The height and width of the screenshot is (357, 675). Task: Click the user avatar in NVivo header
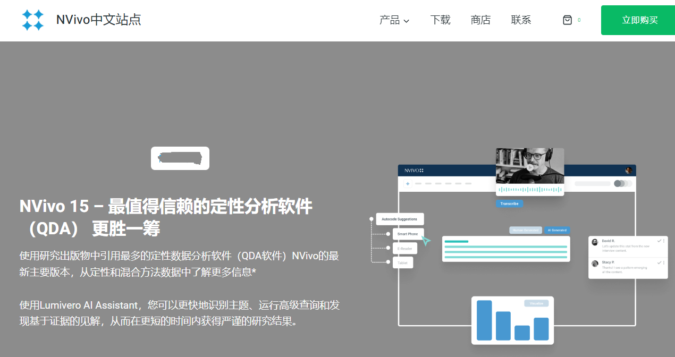(x=629, y=171)
